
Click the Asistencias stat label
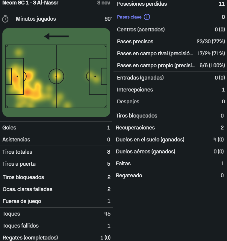(x=16, y=140)
